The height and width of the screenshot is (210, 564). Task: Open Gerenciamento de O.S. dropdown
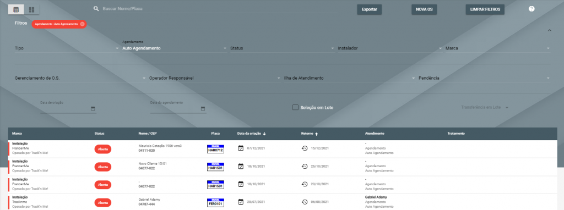tap(80, 78)
